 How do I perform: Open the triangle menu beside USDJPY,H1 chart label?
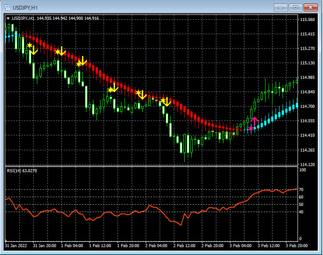coord(8,18)
